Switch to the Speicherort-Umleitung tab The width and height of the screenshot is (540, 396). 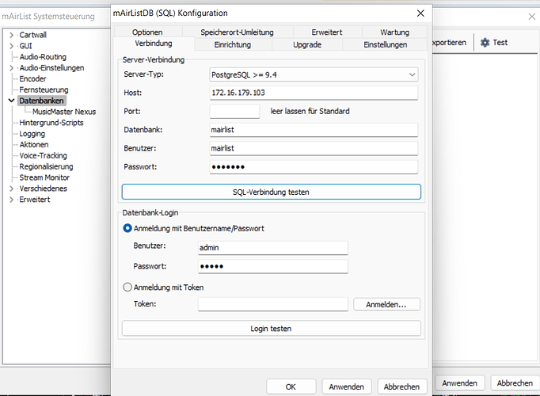[x=237, y=32]
